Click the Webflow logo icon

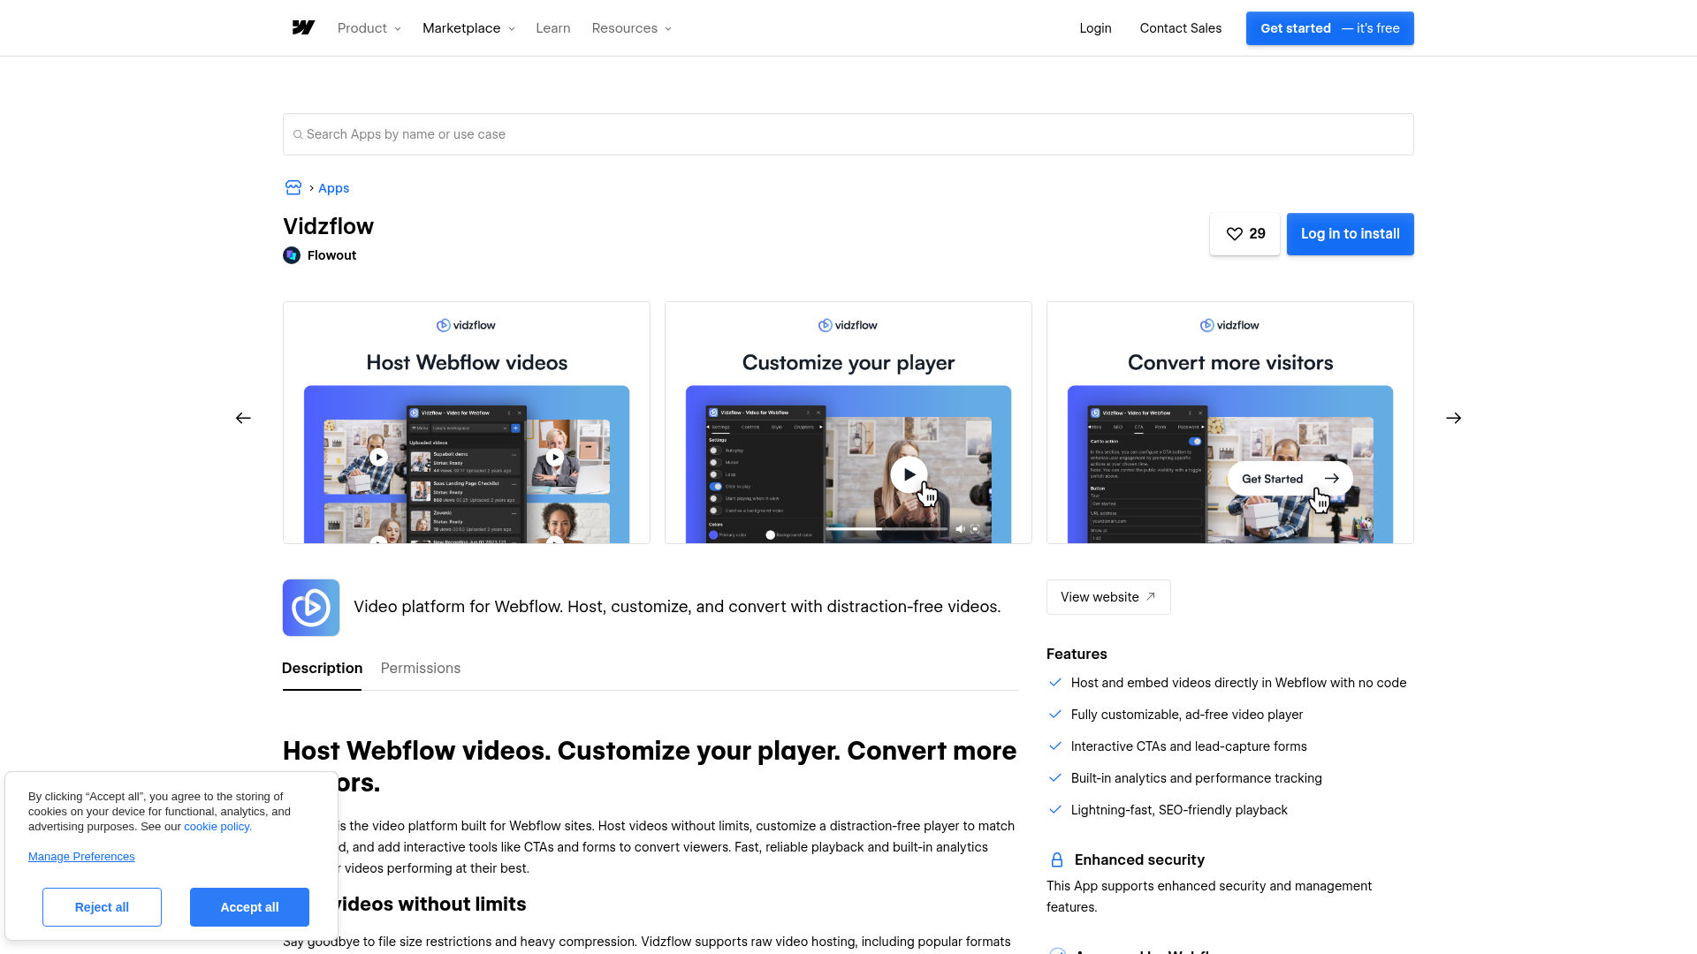(303, 28)
